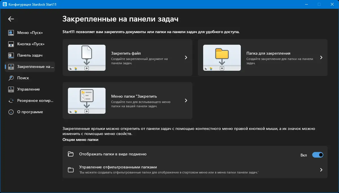This screenshot has width=339, height=193.
Task: Click the Опции меню папки heading
Action: pos(80,140)
